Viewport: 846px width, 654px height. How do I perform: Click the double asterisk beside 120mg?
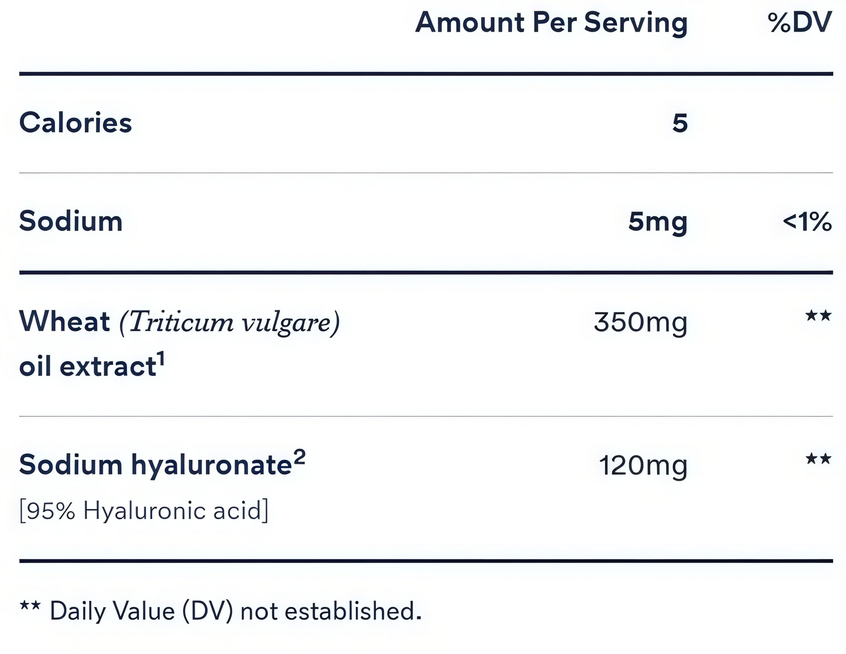[x=818, y=459]
